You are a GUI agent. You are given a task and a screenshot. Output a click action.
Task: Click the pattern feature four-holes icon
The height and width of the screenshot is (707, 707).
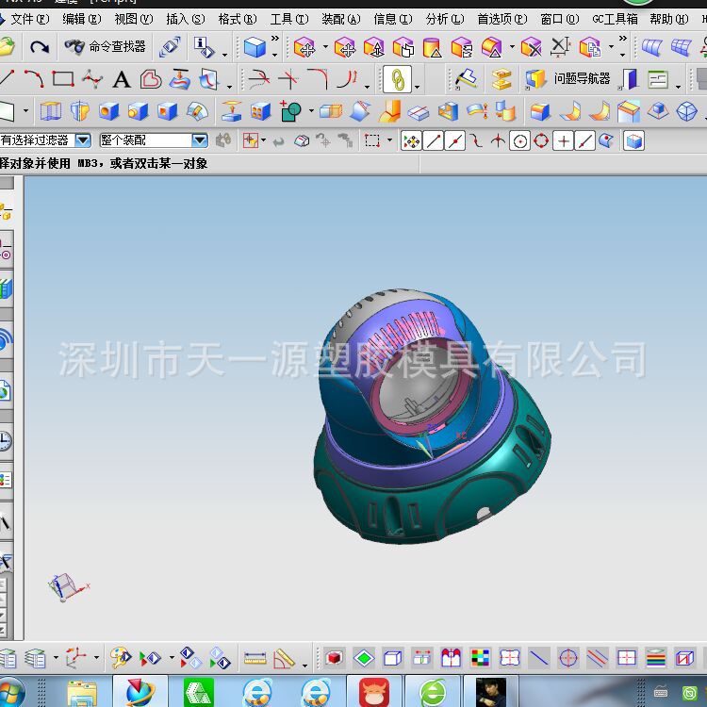260,111
